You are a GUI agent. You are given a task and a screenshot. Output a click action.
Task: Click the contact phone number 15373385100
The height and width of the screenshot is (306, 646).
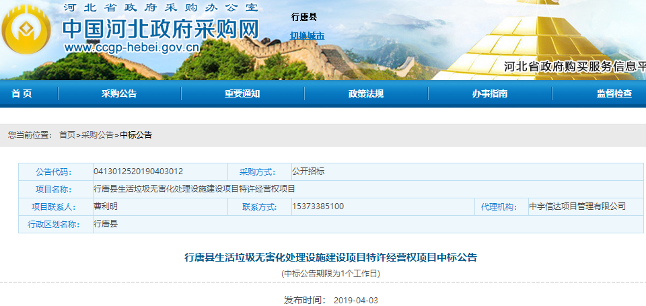[318, 206]
